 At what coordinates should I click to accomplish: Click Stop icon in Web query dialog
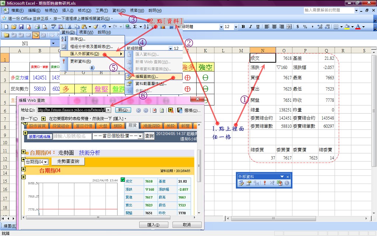(x=154, y=110)
